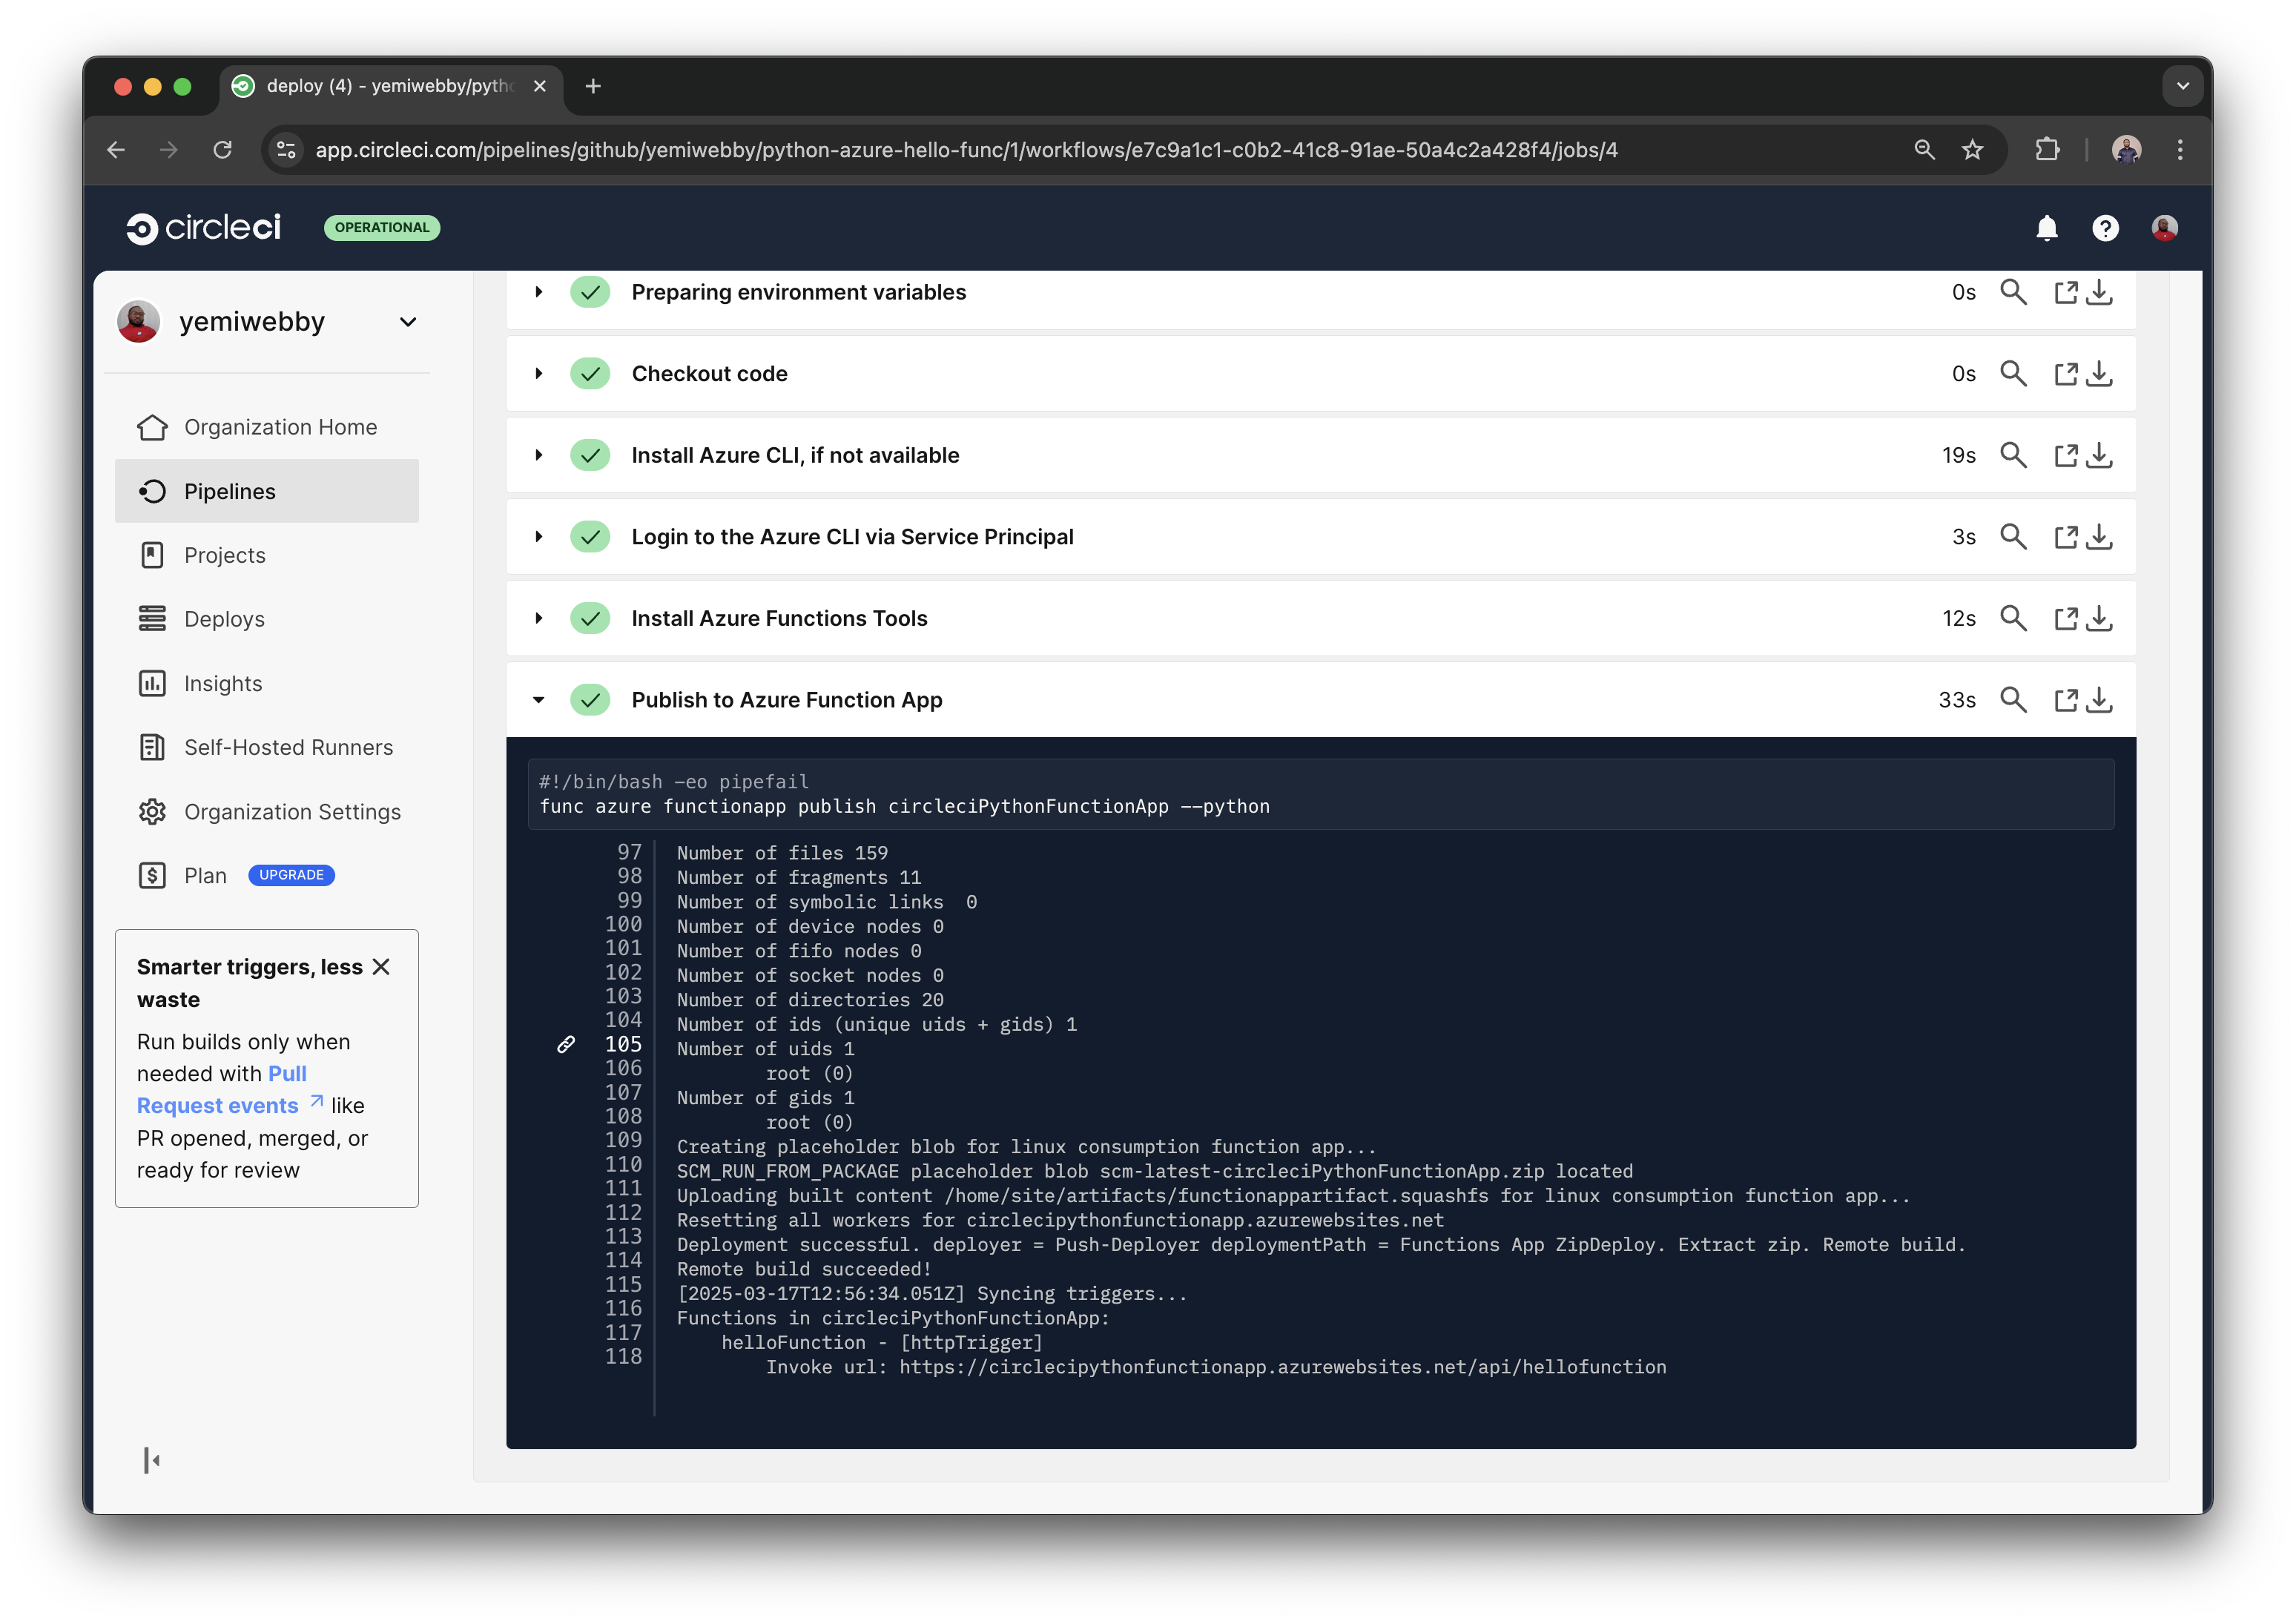Open the notifications bell
Viewport: 2296px width, 1624px height.
(x=2045, y=228)
